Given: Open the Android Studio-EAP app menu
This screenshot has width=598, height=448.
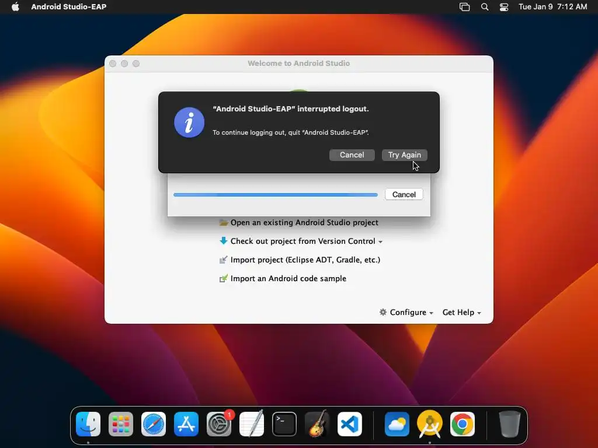Looking at the screenshot, I should pos(69,6).
